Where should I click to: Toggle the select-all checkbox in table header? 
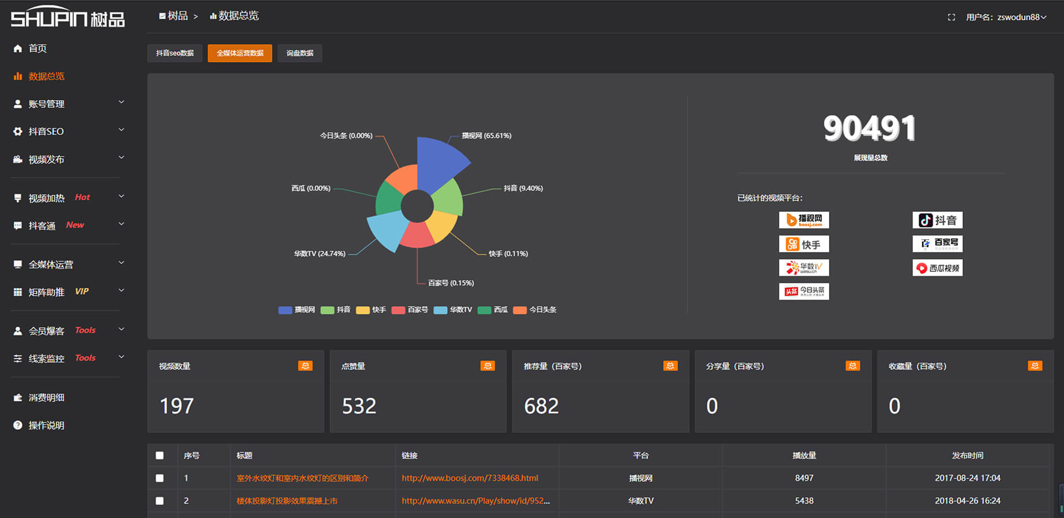[x=160, y=455]
